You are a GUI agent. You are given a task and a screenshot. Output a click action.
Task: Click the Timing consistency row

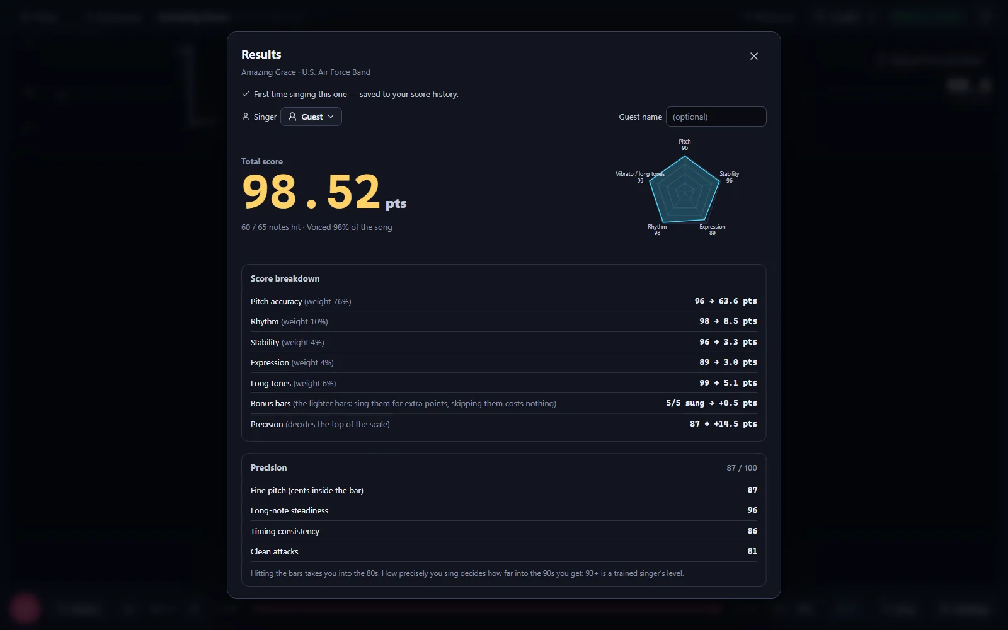504,531
